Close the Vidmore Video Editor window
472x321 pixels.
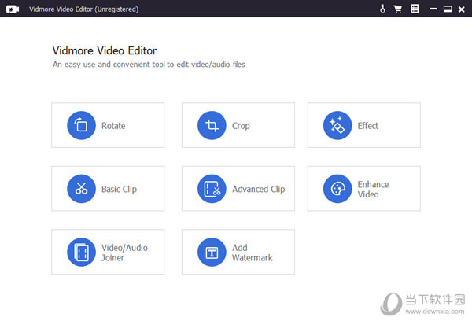(461, 9)
